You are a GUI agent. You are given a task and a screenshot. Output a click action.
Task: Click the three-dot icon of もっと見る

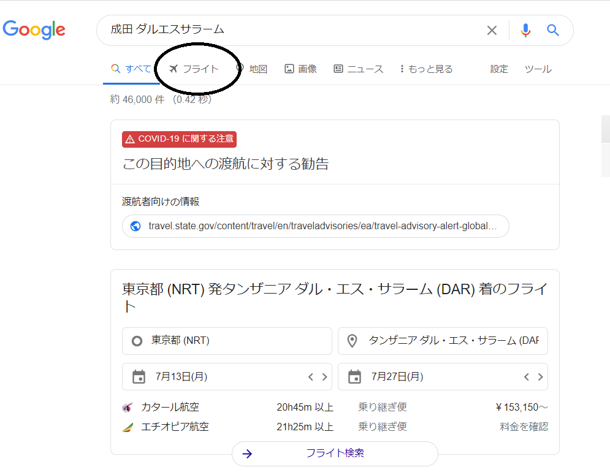coord(402,69)
